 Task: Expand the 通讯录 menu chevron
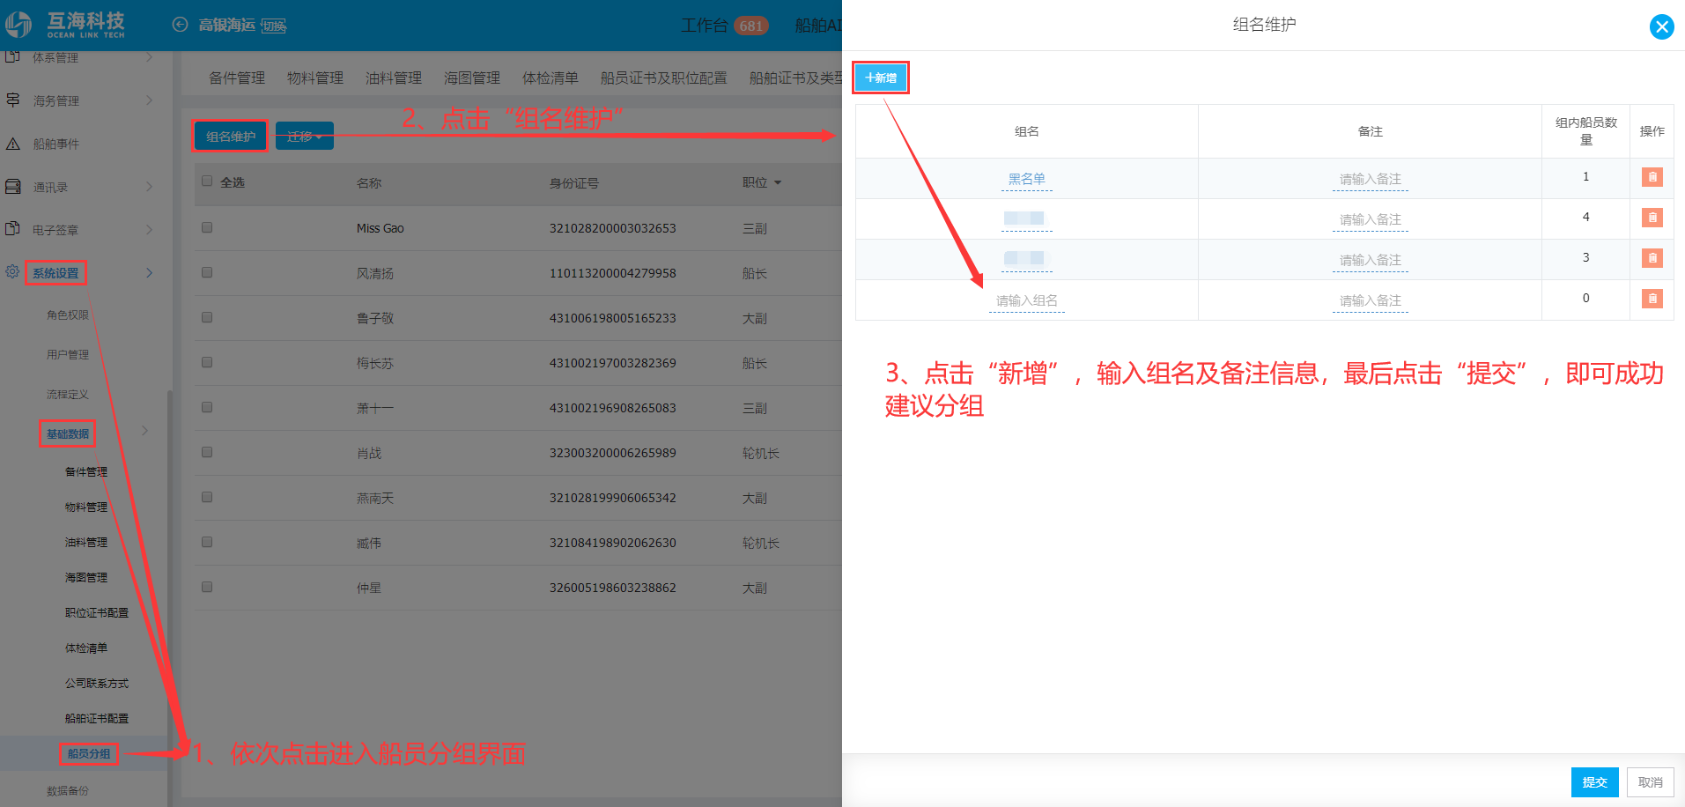149,187
